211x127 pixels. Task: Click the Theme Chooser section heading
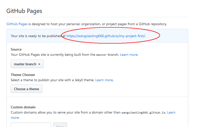23,75
